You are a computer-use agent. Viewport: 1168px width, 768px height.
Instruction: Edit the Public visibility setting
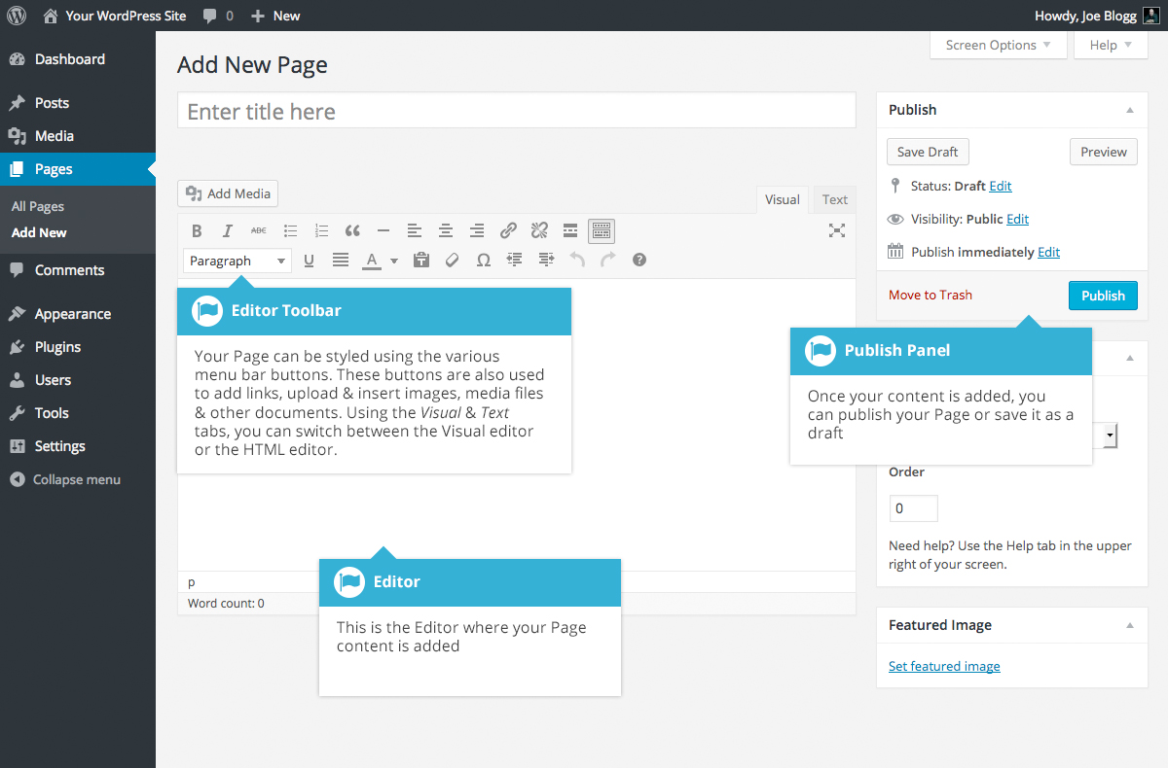tap(1017, 219)
